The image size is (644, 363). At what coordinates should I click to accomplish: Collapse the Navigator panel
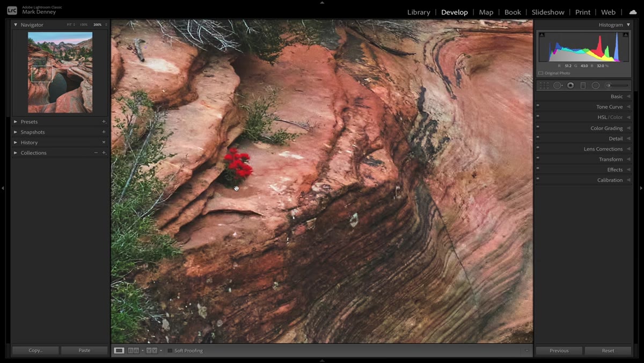pos(16,25)
